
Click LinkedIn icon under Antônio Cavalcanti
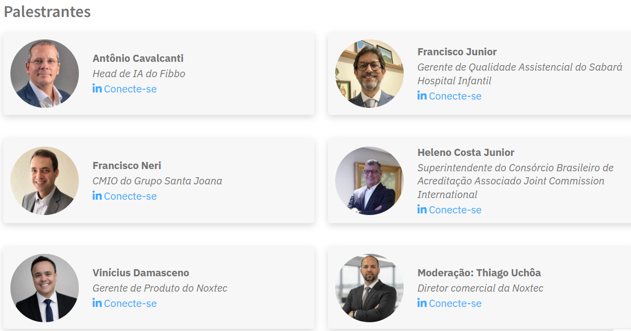97,89
